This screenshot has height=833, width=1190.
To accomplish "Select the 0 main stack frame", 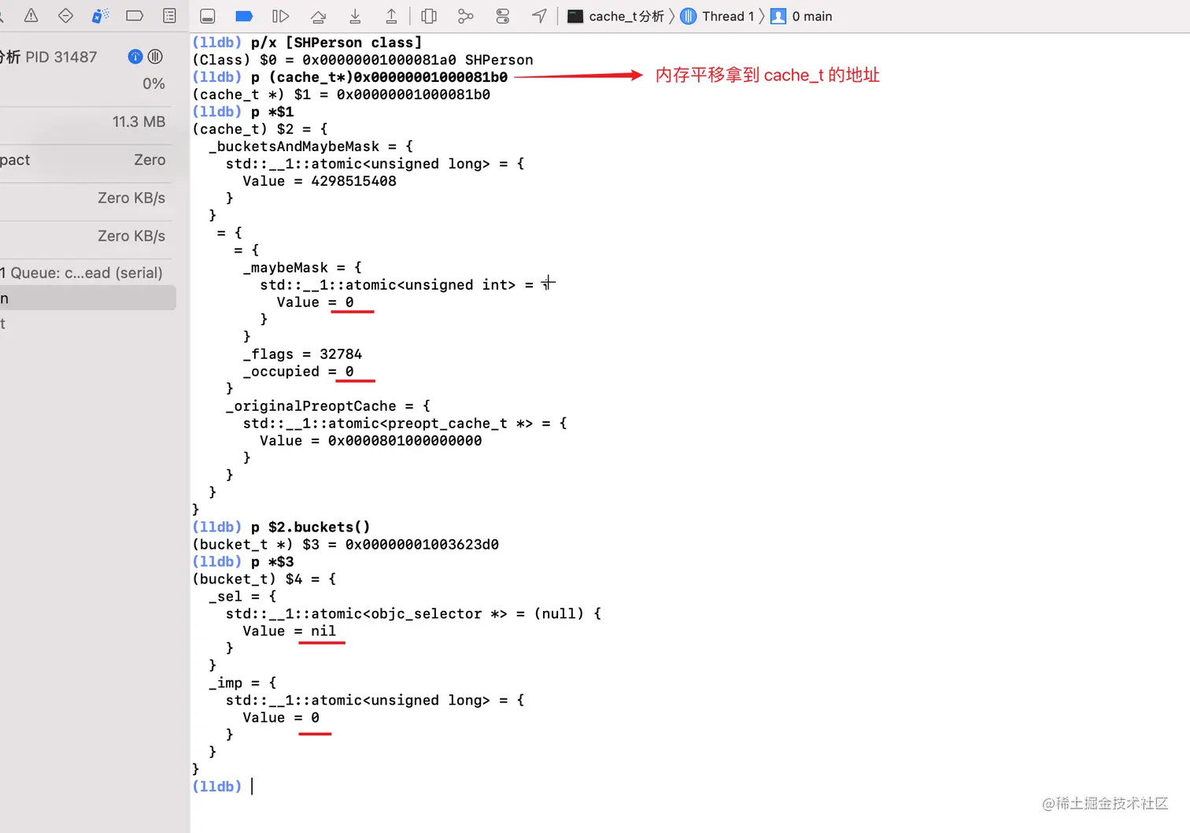I will (801, 17).
